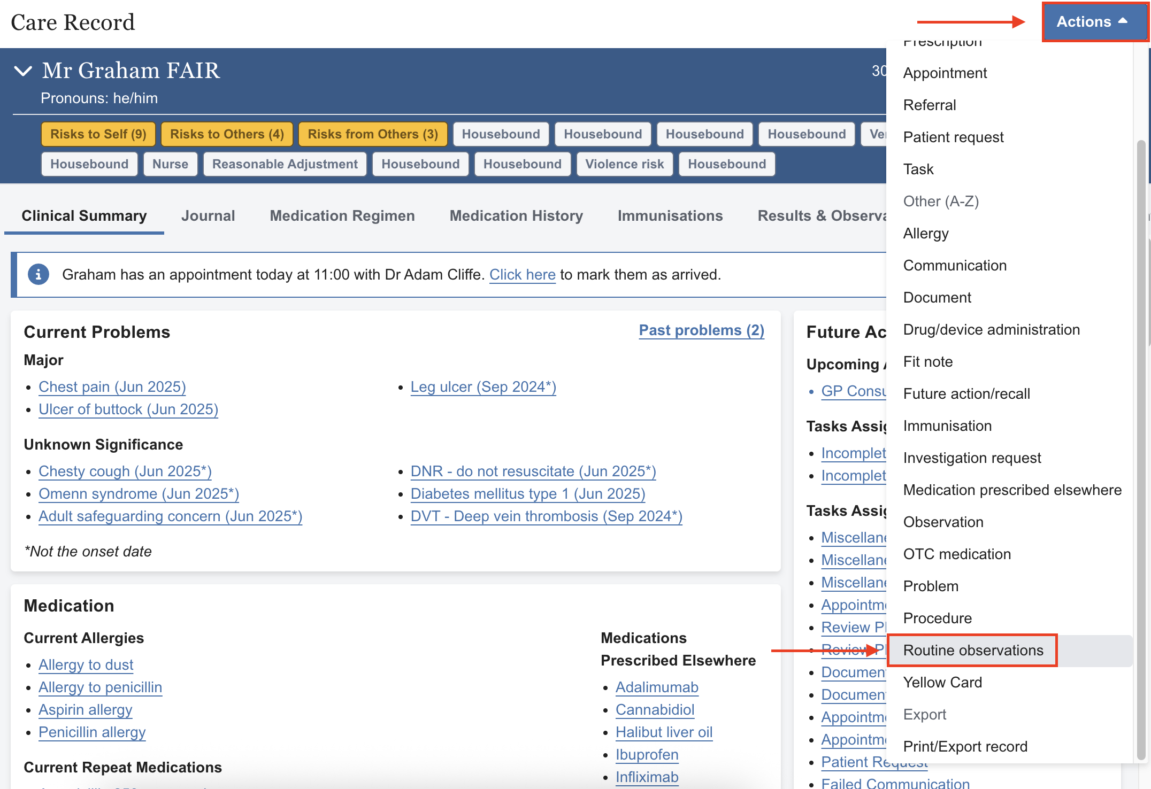The width and height of the screenshot is (1151, 789).
Task: Click Risks to Others (4) badge
Action: 227,134
